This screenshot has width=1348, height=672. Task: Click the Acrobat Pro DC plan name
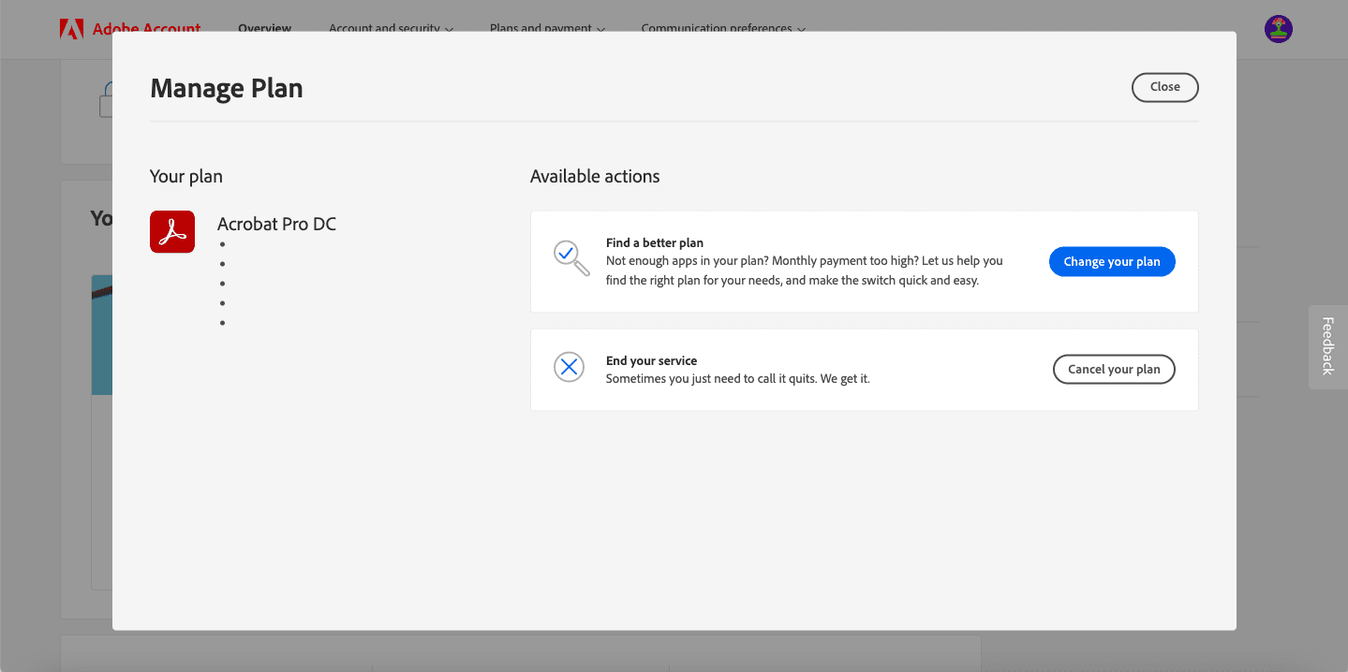pos(276,224)
